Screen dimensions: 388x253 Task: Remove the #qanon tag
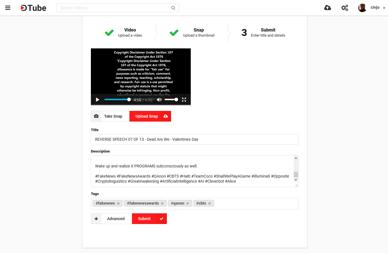pyautogui.click(x=188, y=203)
